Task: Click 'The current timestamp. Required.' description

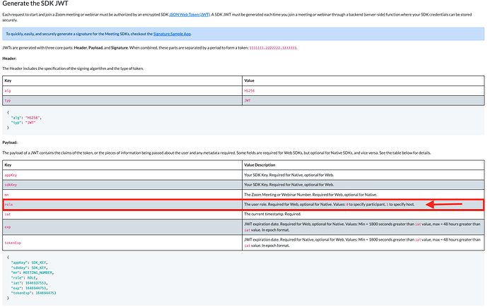Action: tap(272, 214)
